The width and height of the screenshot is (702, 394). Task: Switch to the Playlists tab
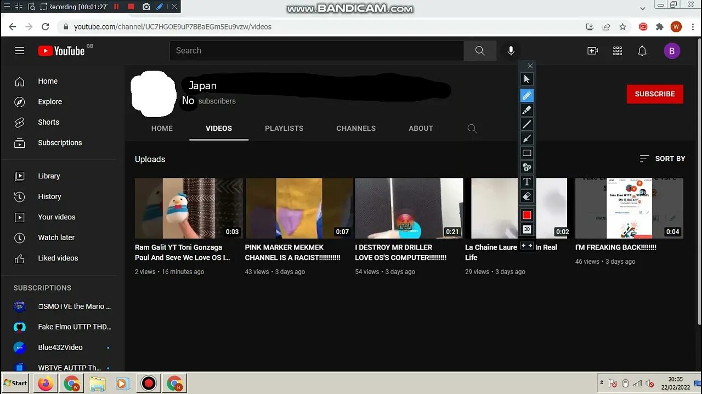click(x=284, y=128)
